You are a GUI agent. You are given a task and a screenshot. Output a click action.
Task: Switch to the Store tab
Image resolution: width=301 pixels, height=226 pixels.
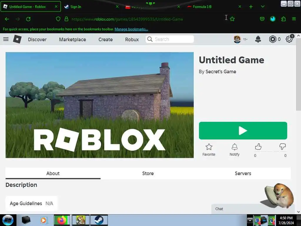(148, 173)
